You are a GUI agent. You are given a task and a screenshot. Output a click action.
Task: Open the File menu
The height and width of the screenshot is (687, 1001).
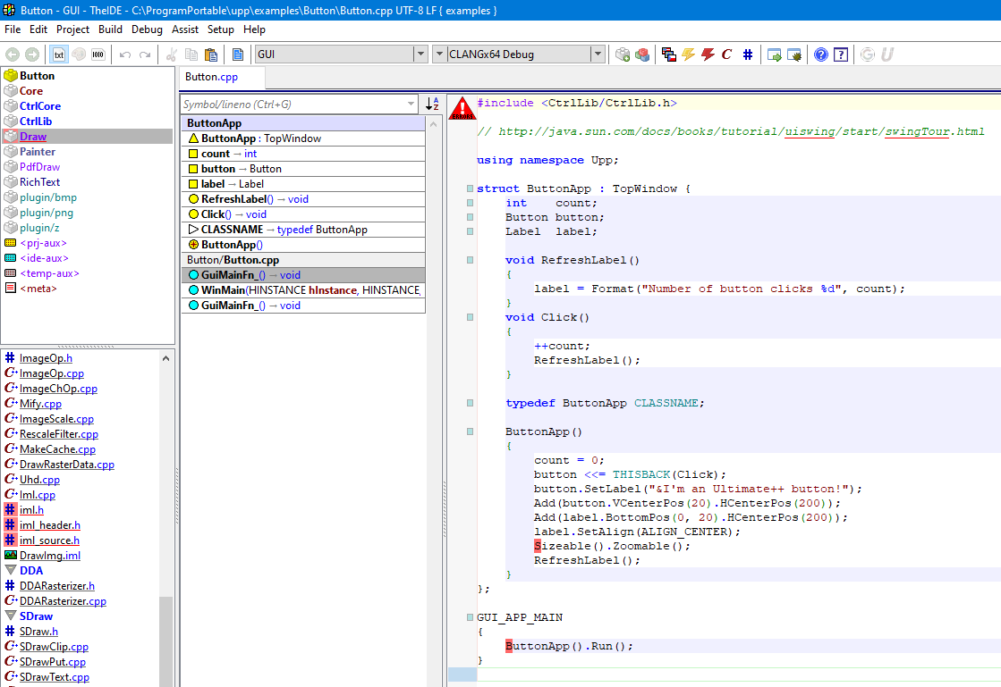13,29
